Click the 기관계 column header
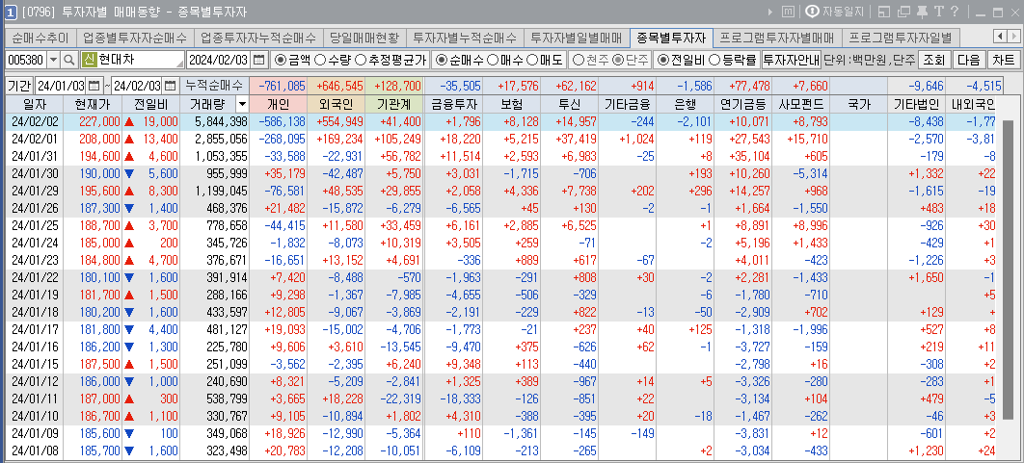Screen dimensions: 1024x463 coord(393,104)
